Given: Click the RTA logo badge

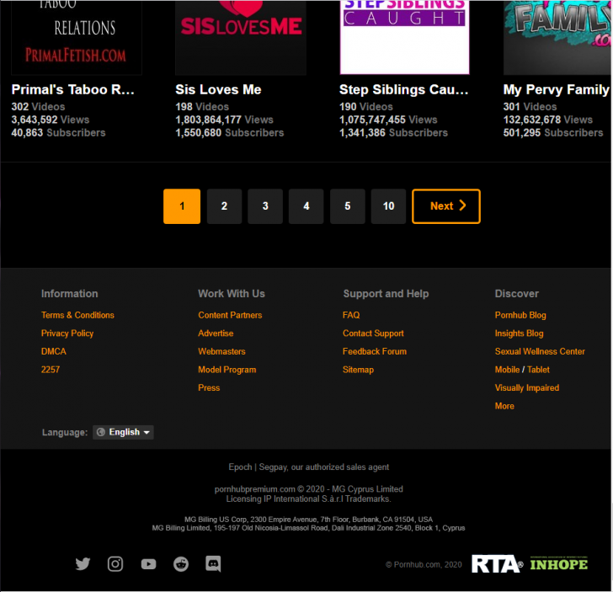Looking at the screenshot, I should 498,564.
